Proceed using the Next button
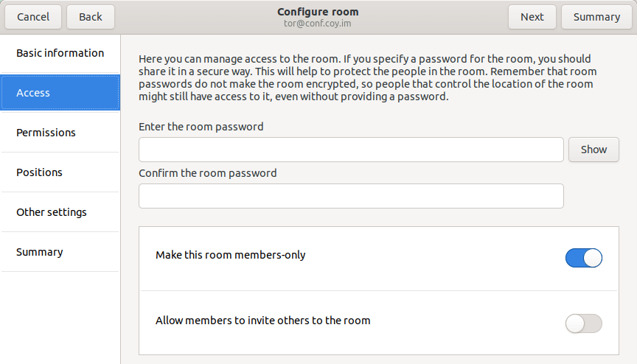This screenshot has width=637, height=364. tap(532, 17)
